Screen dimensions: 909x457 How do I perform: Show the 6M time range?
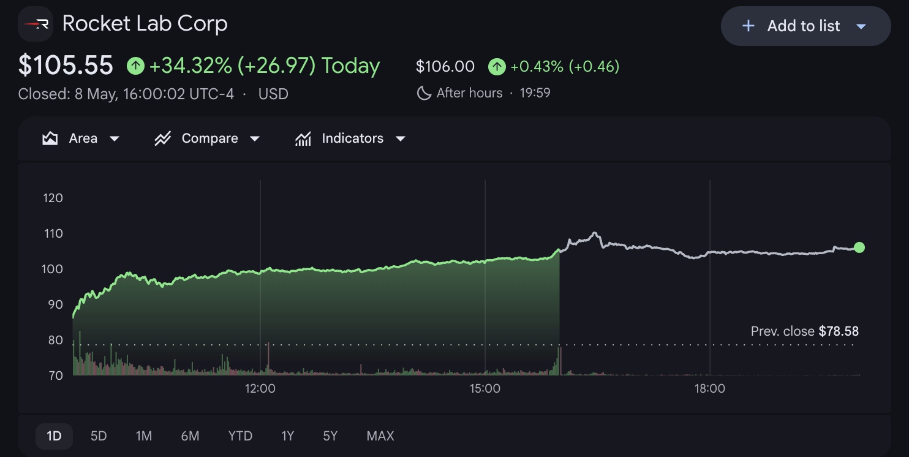(190, 436)
